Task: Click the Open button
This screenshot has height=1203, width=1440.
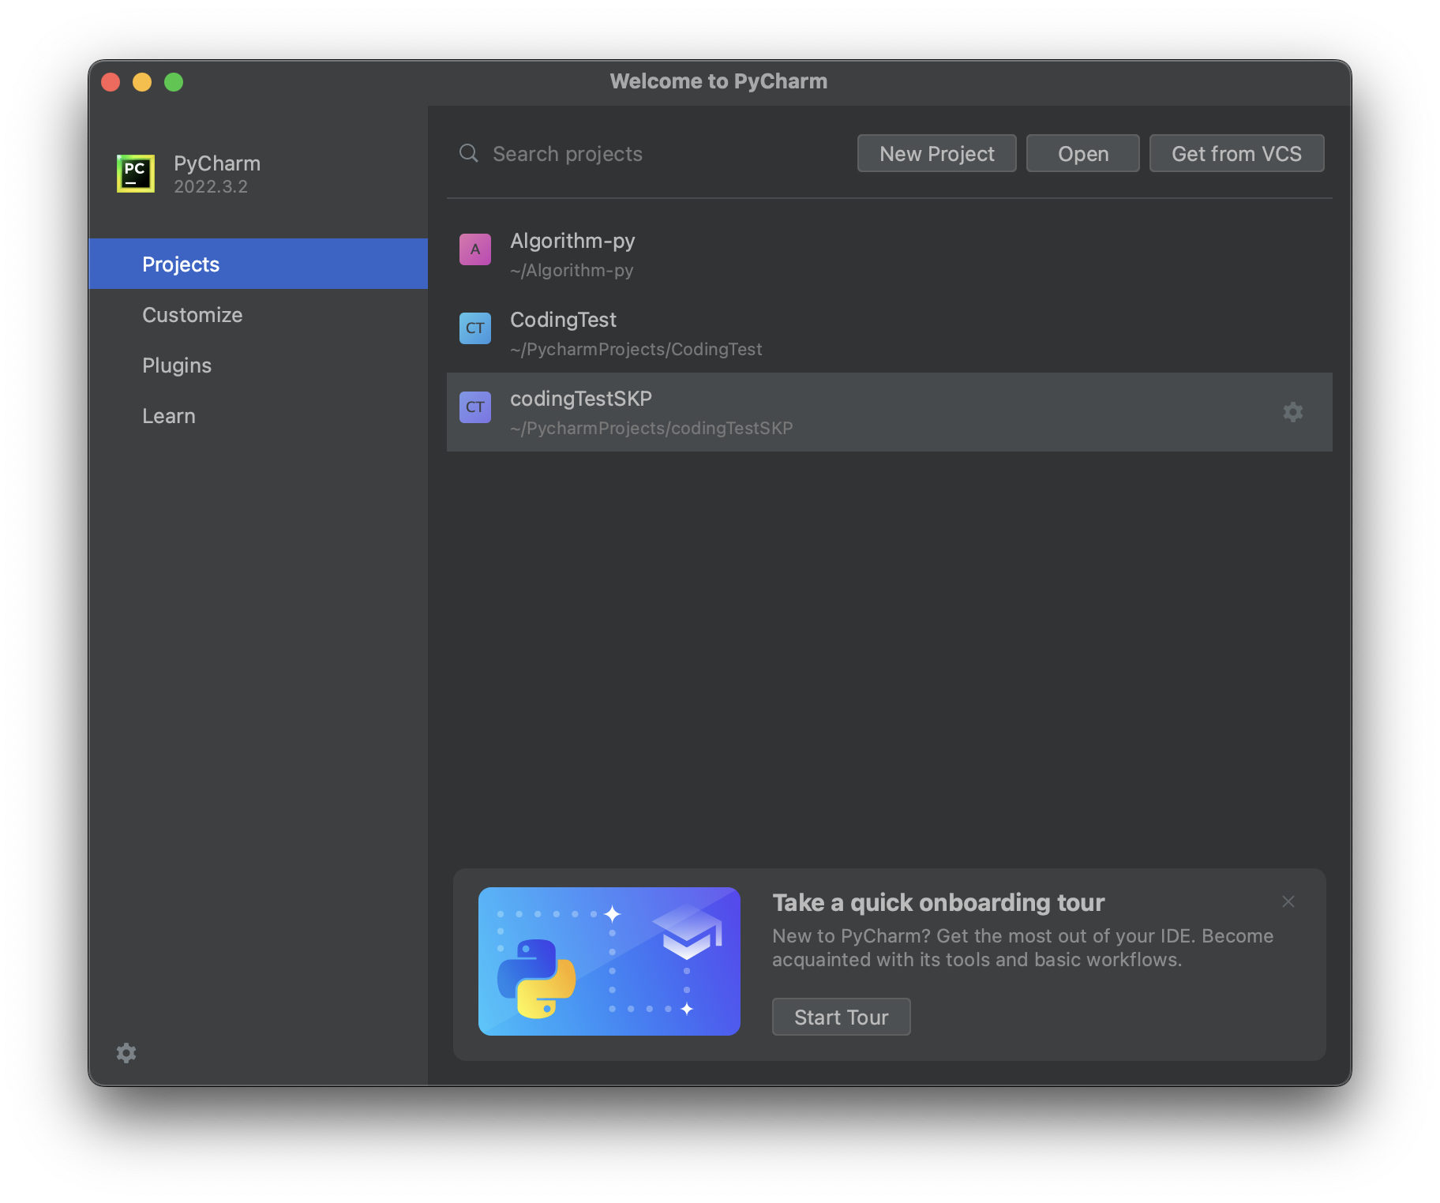Action: click(x=1083, y=153)
